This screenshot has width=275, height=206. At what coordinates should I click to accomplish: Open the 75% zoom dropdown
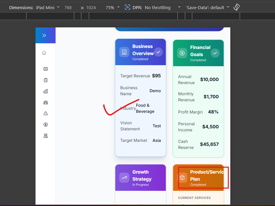113,7
